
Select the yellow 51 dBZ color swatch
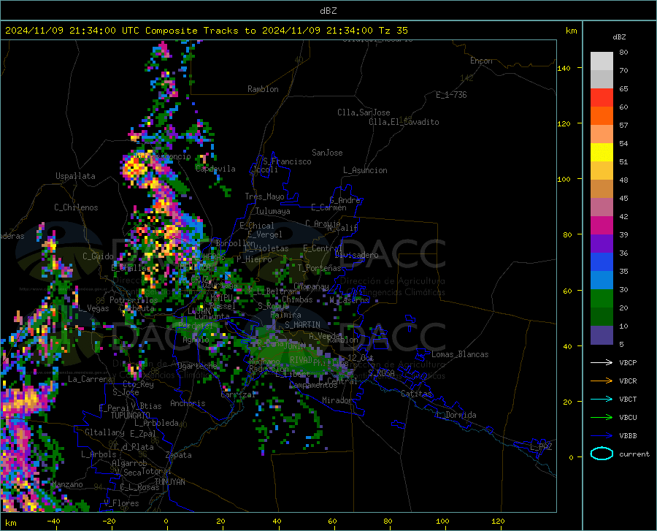point(602,153)
